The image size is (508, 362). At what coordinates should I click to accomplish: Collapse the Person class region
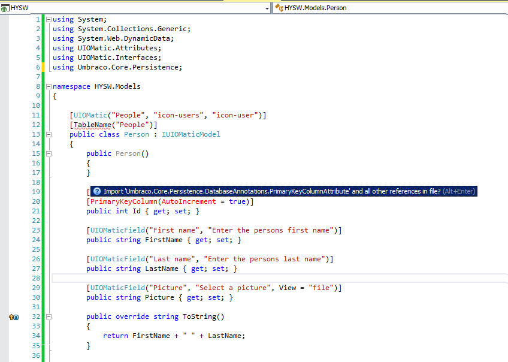coord(49,134)
